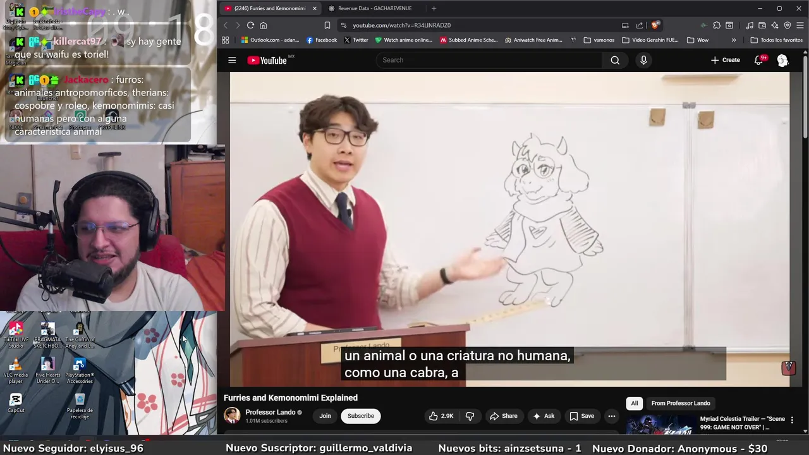Viewport: 809px width, 455px height.
Task: Like the video showing 2.9K likes
Action: click(441, 416)
